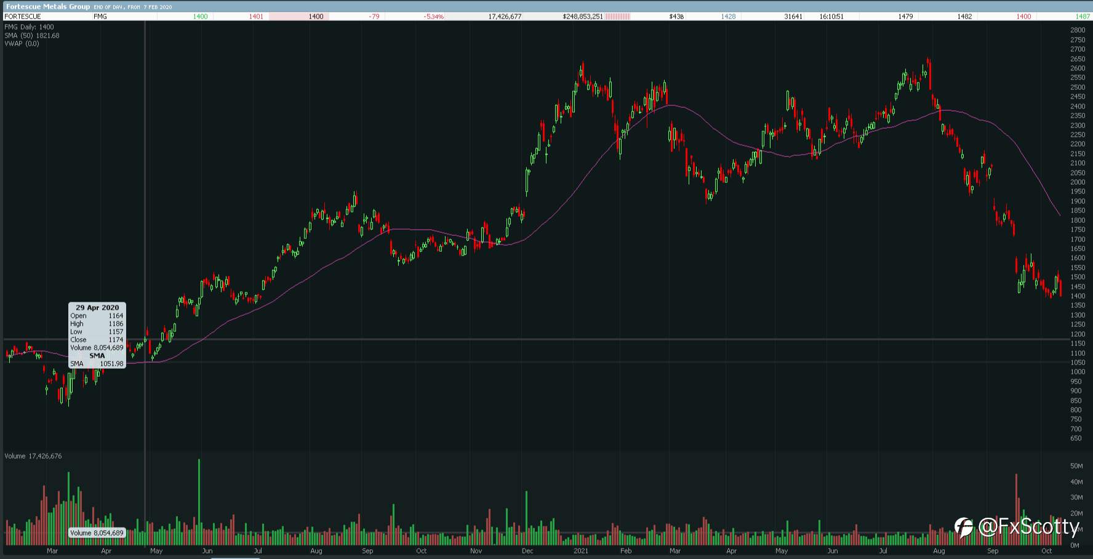Click the 'Volume 8,054,689' tag in the volume pane
This screenshot has width=1093, height=559.
(97, 533)
